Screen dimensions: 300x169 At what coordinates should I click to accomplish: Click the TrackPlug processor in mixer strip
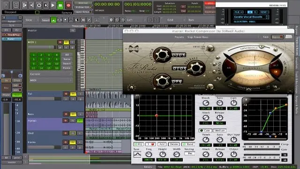click(12, 35)
